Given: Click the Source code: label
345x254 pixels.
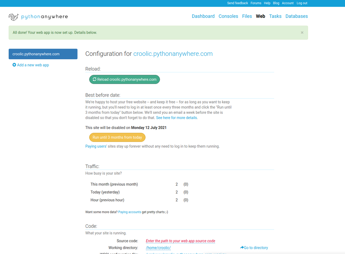Looking at the screenshot, I should [x=127, y=241].
